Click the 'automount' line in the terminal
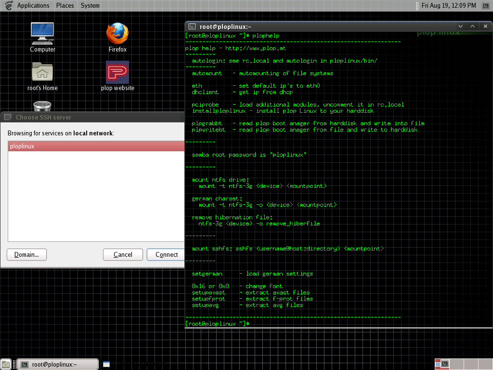This screenshot has width=493, height=370. coord(262,73)
